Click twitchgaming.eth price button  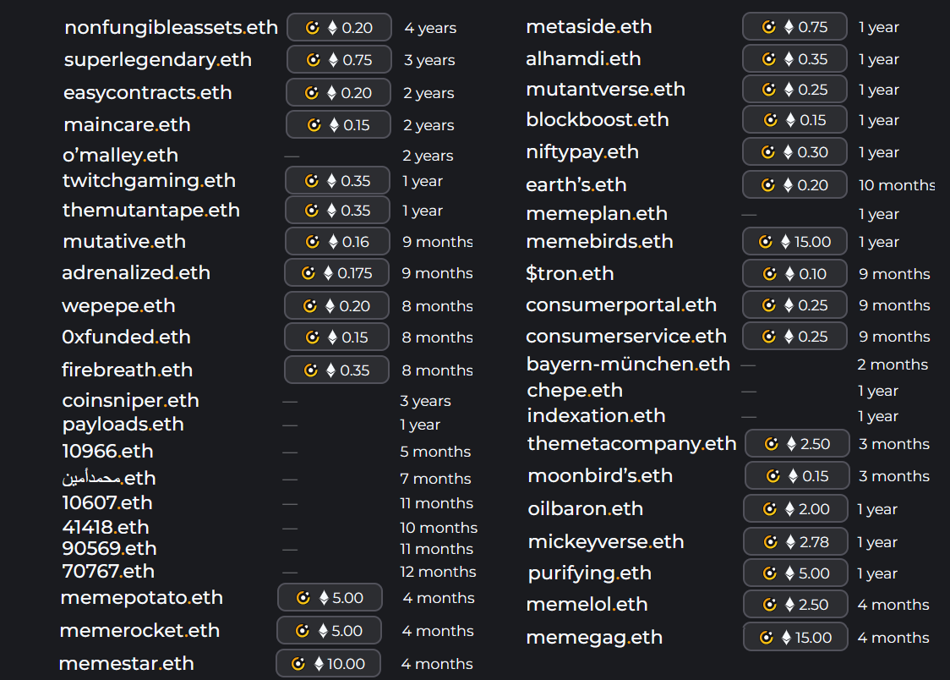pyautogui.click(x=337, y=181)
